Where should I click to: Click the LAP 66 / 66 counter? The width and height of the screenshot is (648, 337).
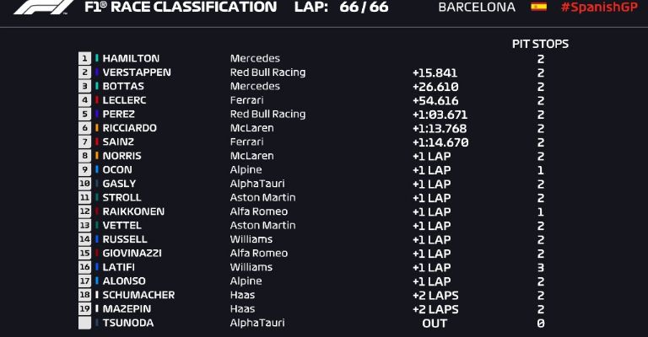coord(342,7)
